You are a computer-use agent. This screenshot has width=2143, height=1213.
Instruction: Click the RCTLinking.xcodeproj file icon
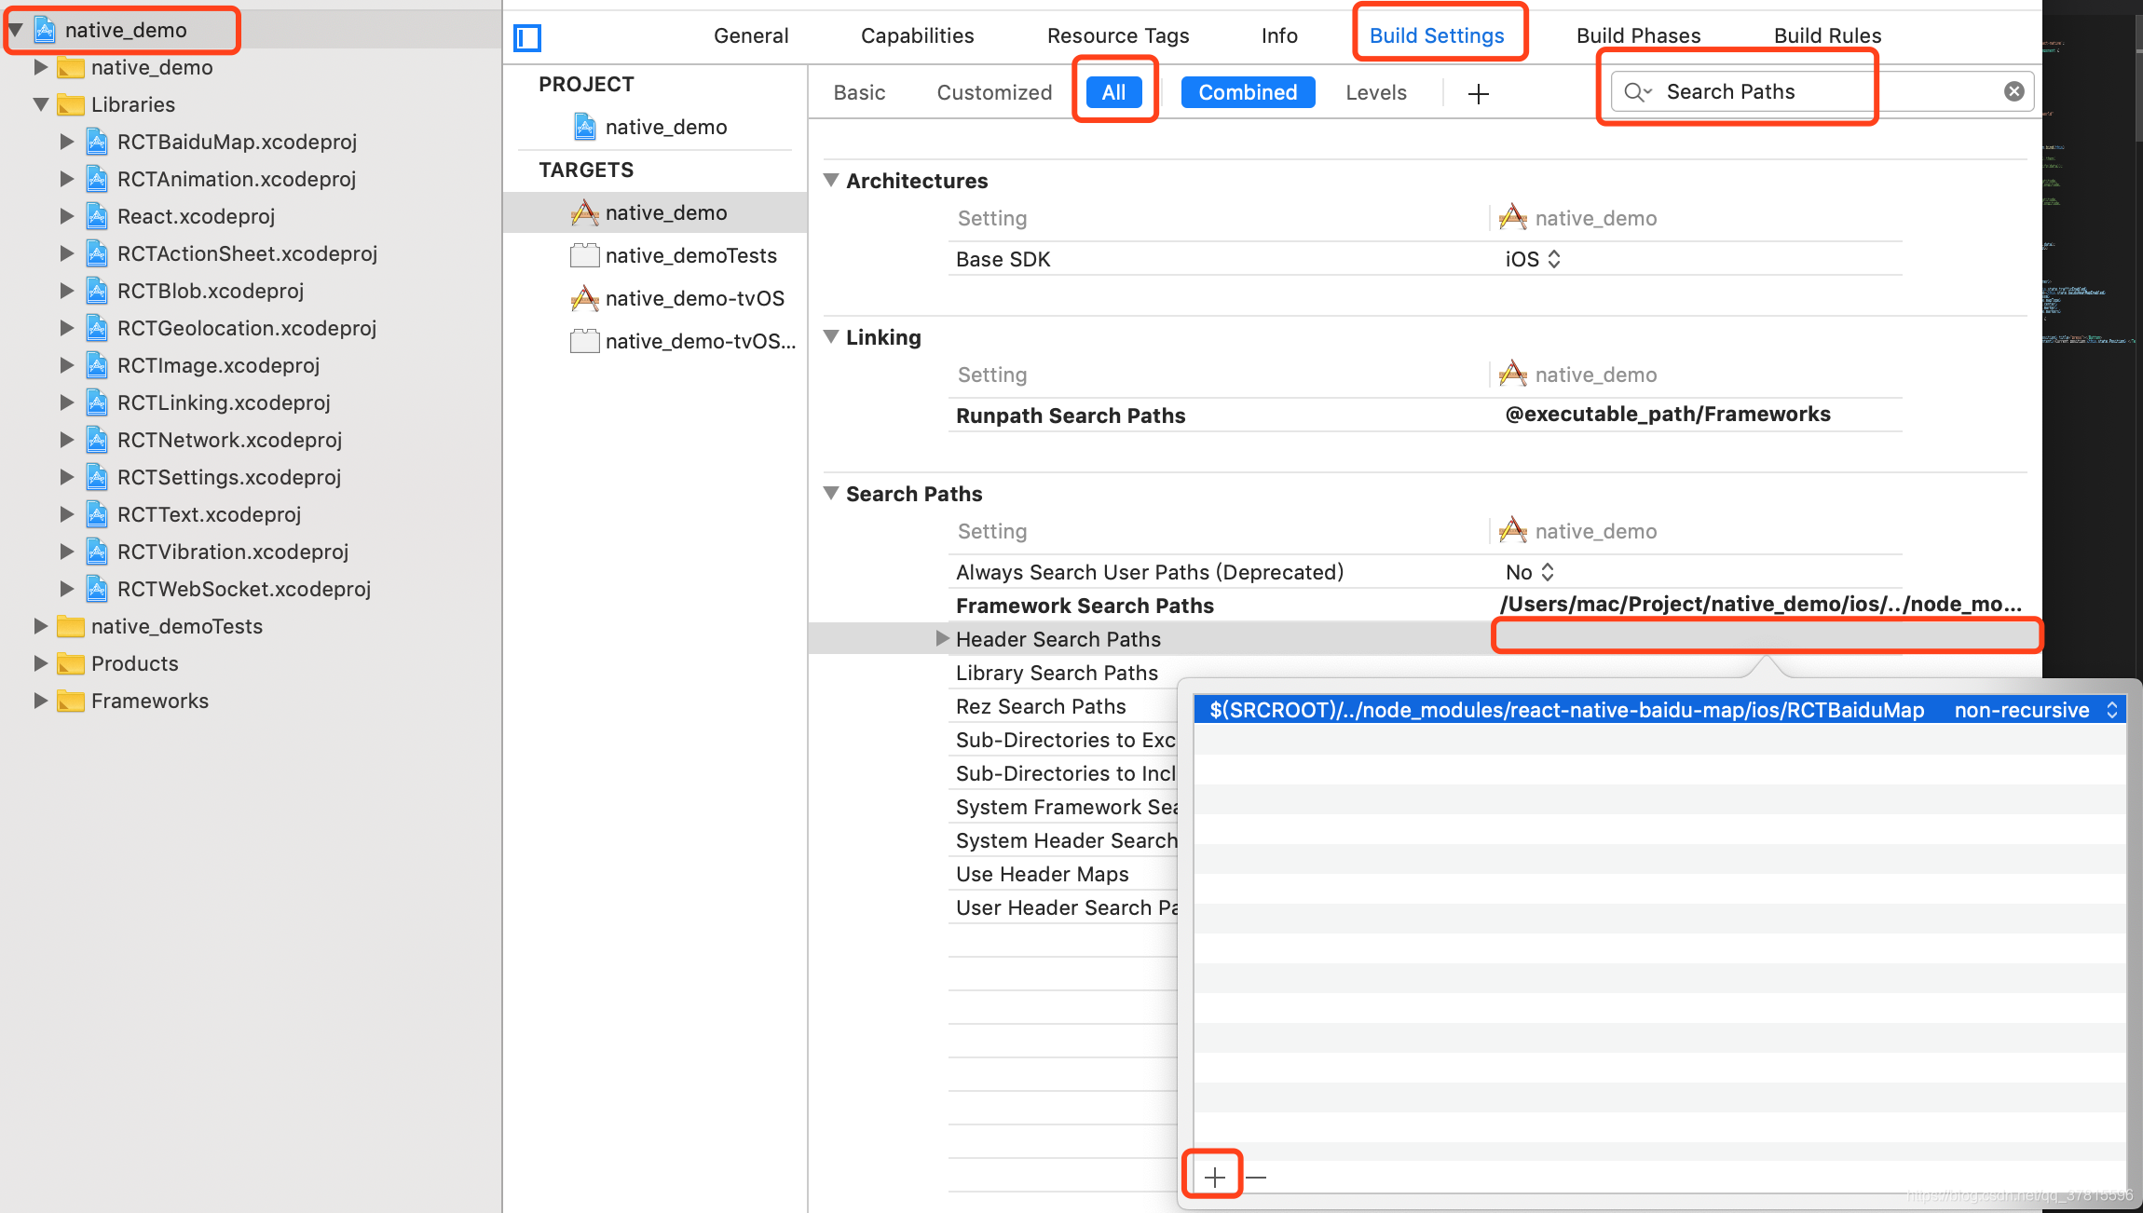pos(97,402)
